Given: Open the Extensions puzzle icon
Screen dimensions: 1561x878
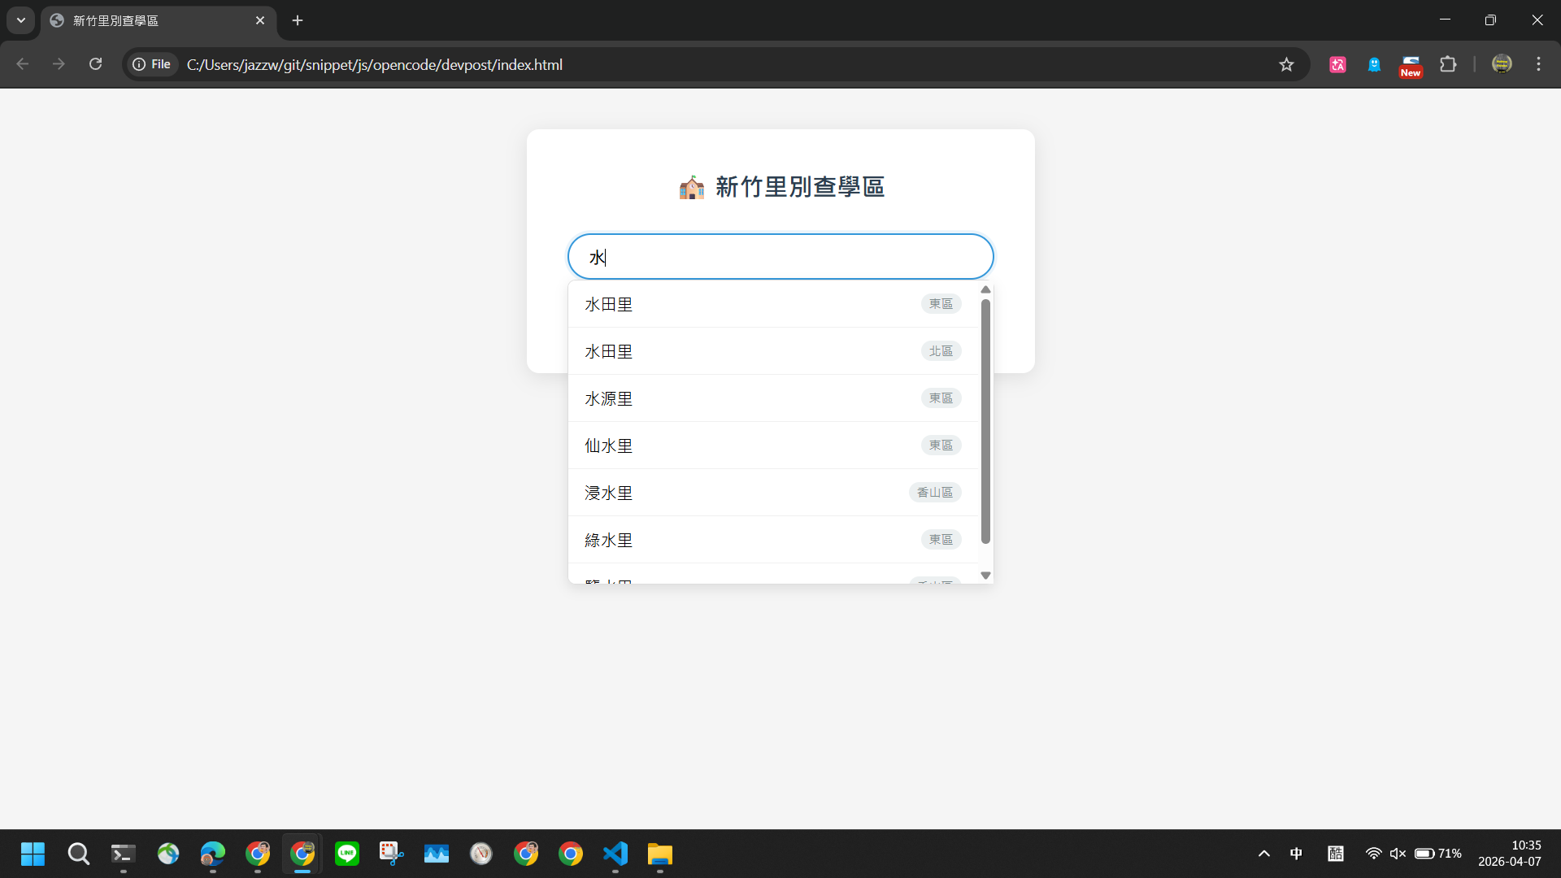Looking at the screenshot, I should click(x=1448, y=64).
